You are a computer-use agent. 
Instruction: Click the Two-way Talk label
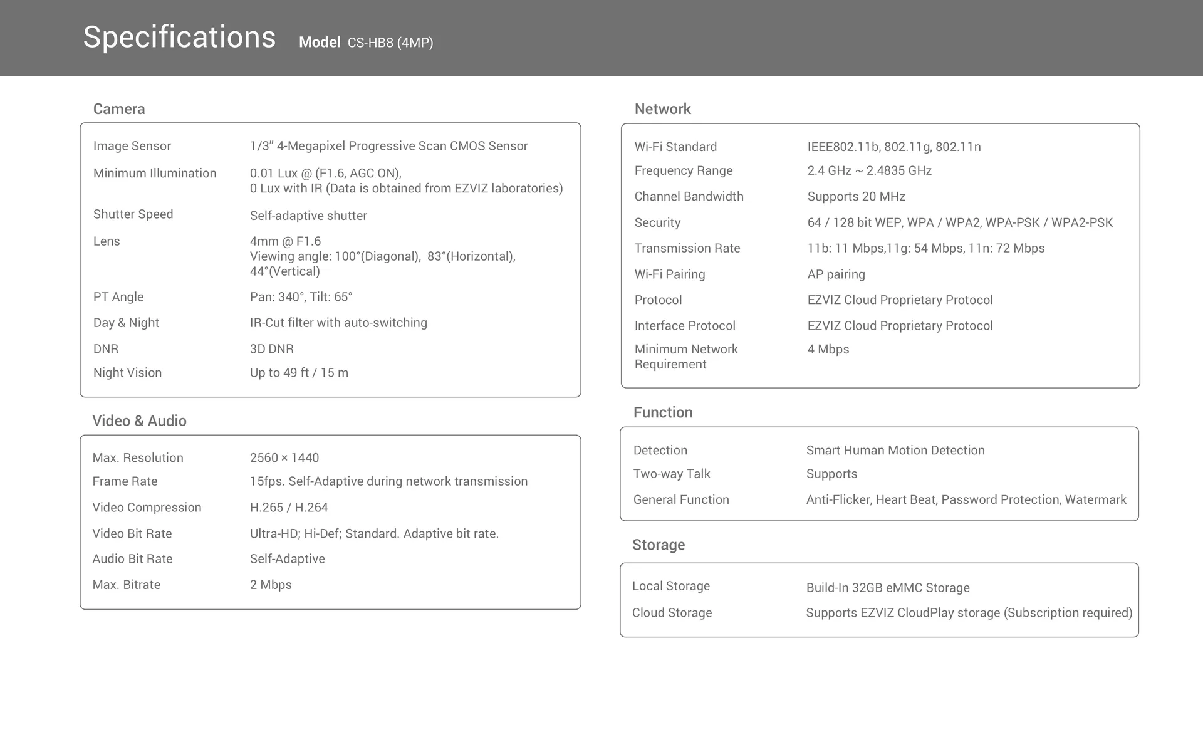(672, 474)
